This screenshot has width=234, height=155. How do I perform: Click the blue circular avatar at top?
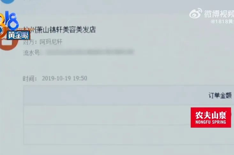point(7,2)
